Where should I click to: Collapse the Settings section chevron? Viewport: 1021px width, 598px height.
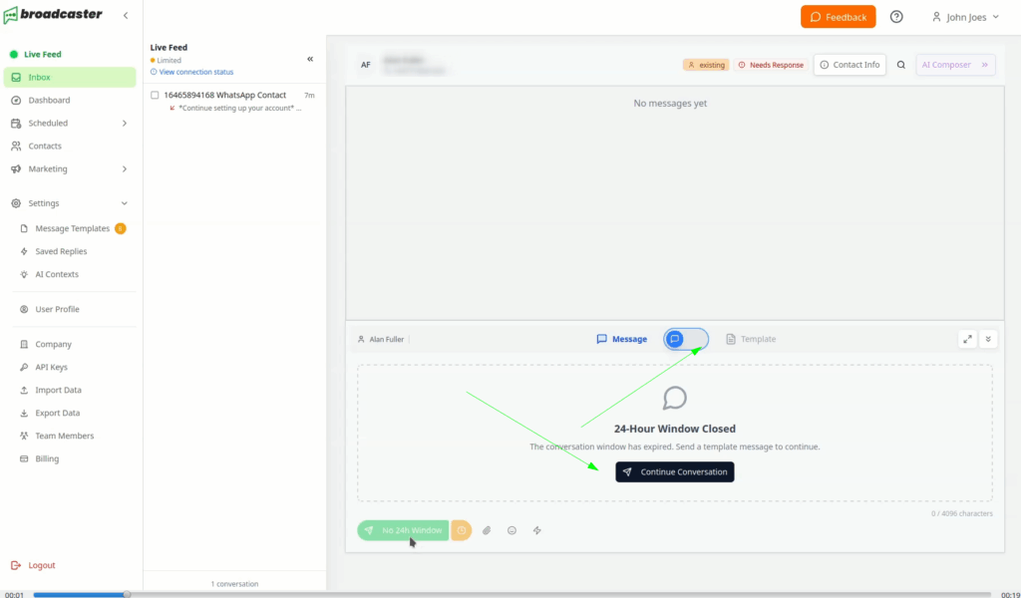(x=125, y=203)
